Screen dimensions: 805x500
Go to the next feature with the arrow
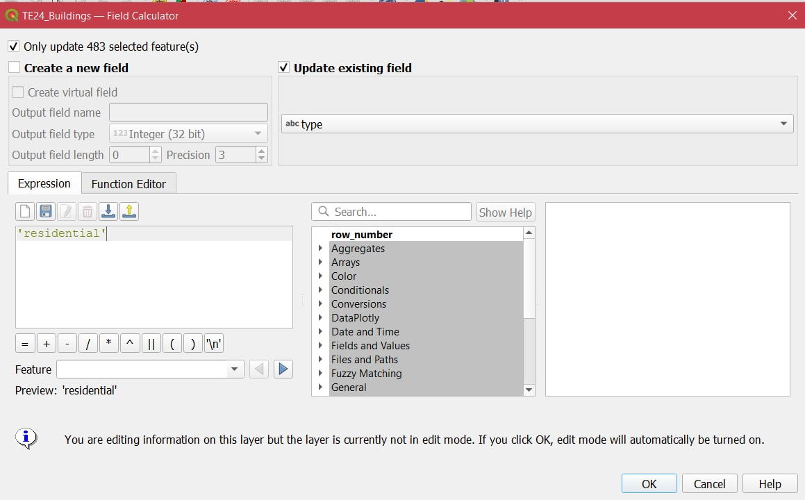pyautogui.click(x=283, y=369)
